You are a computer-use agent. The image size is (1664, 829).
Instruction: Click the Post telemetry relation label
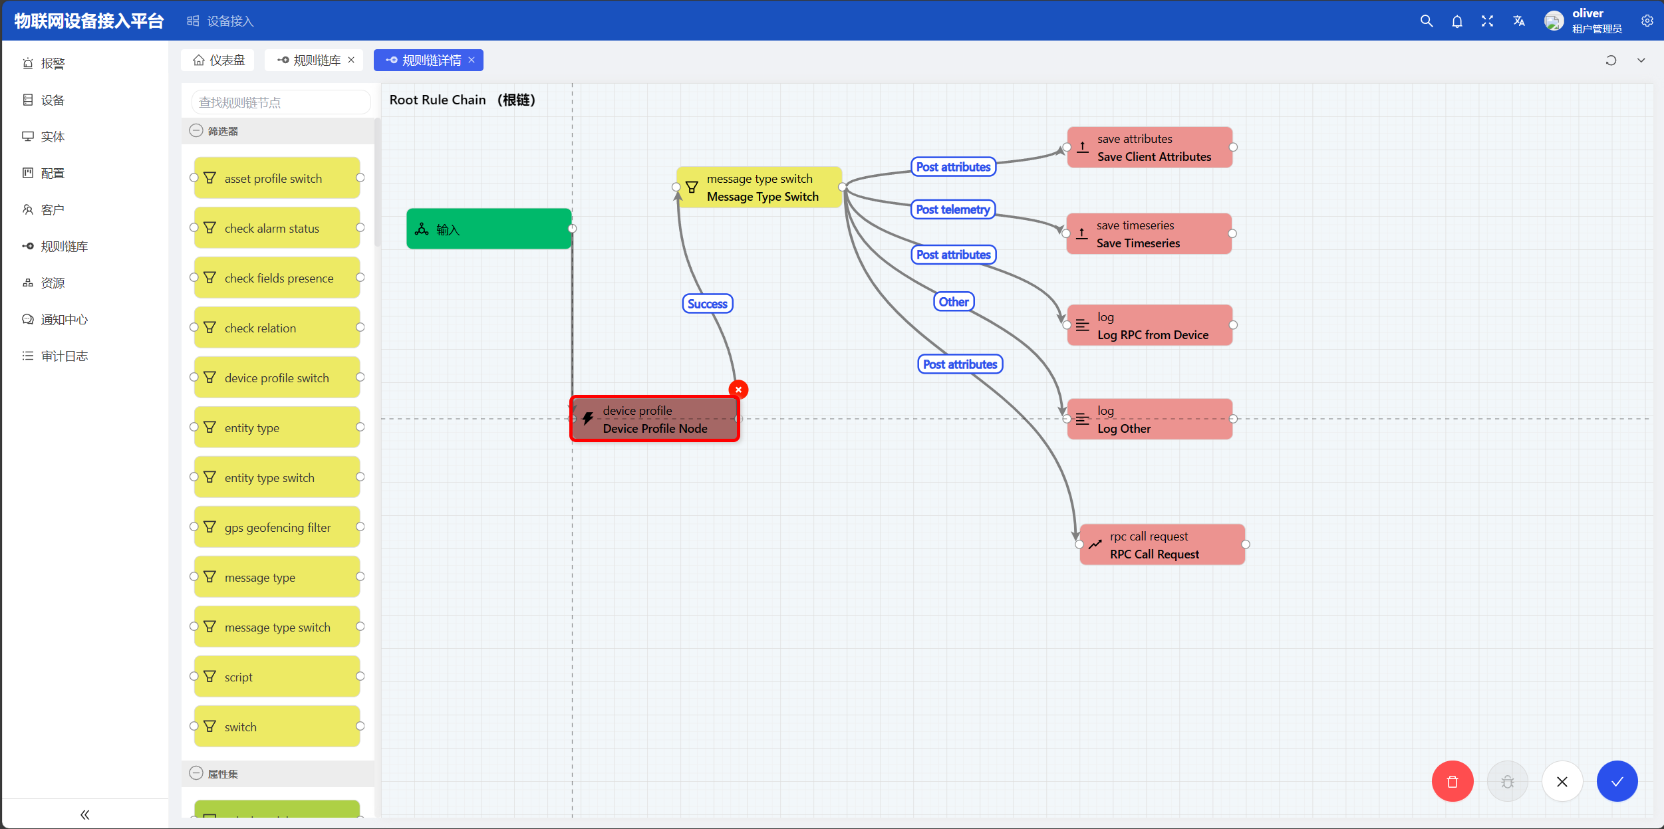(x=952, y=210)
